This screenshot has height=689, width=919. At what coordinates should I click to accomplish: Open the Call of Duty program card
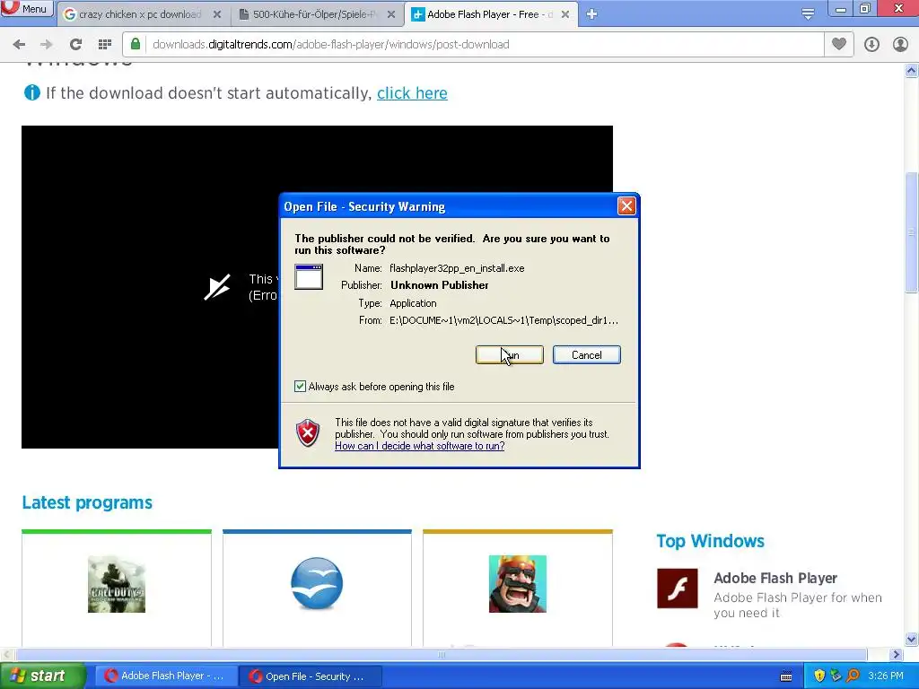coord(117,588)
